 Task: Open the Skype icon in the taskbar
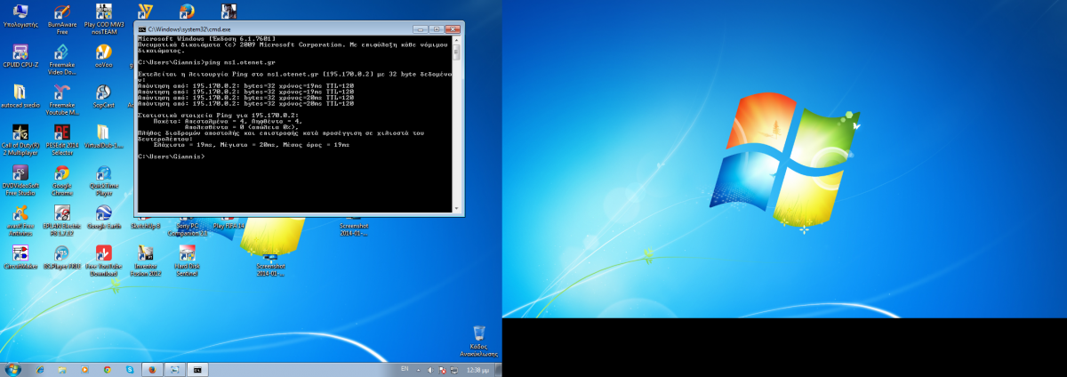point(130,369)
